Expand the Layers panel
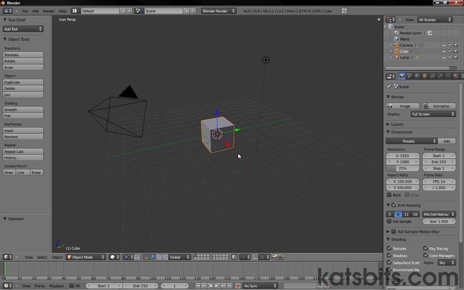This screenshot has width=464, height=290. (397, 124)
